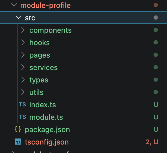The height and width of the screenshot is (153, 167).
Task: Expand the pages folder chevron
Action: [x=23, y=55]
